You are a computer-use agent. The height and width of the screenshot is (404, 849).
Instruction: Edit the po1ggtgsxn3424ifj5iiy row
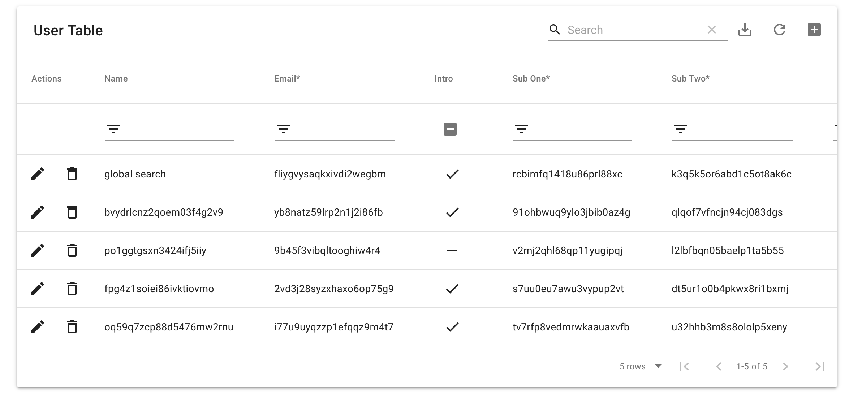tap(38, 251)
